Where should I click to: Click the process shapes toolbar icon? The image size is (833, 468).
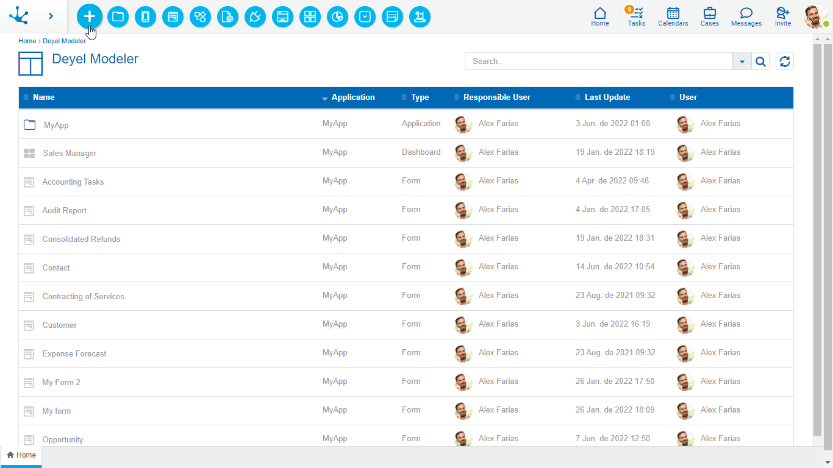click(200, 17)
